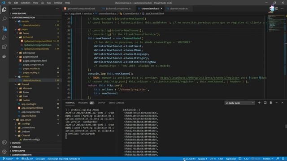The height and width of the screenshot is (161, 287).
Task: Create a new terminal with plus icon
Action: (259, 103)
